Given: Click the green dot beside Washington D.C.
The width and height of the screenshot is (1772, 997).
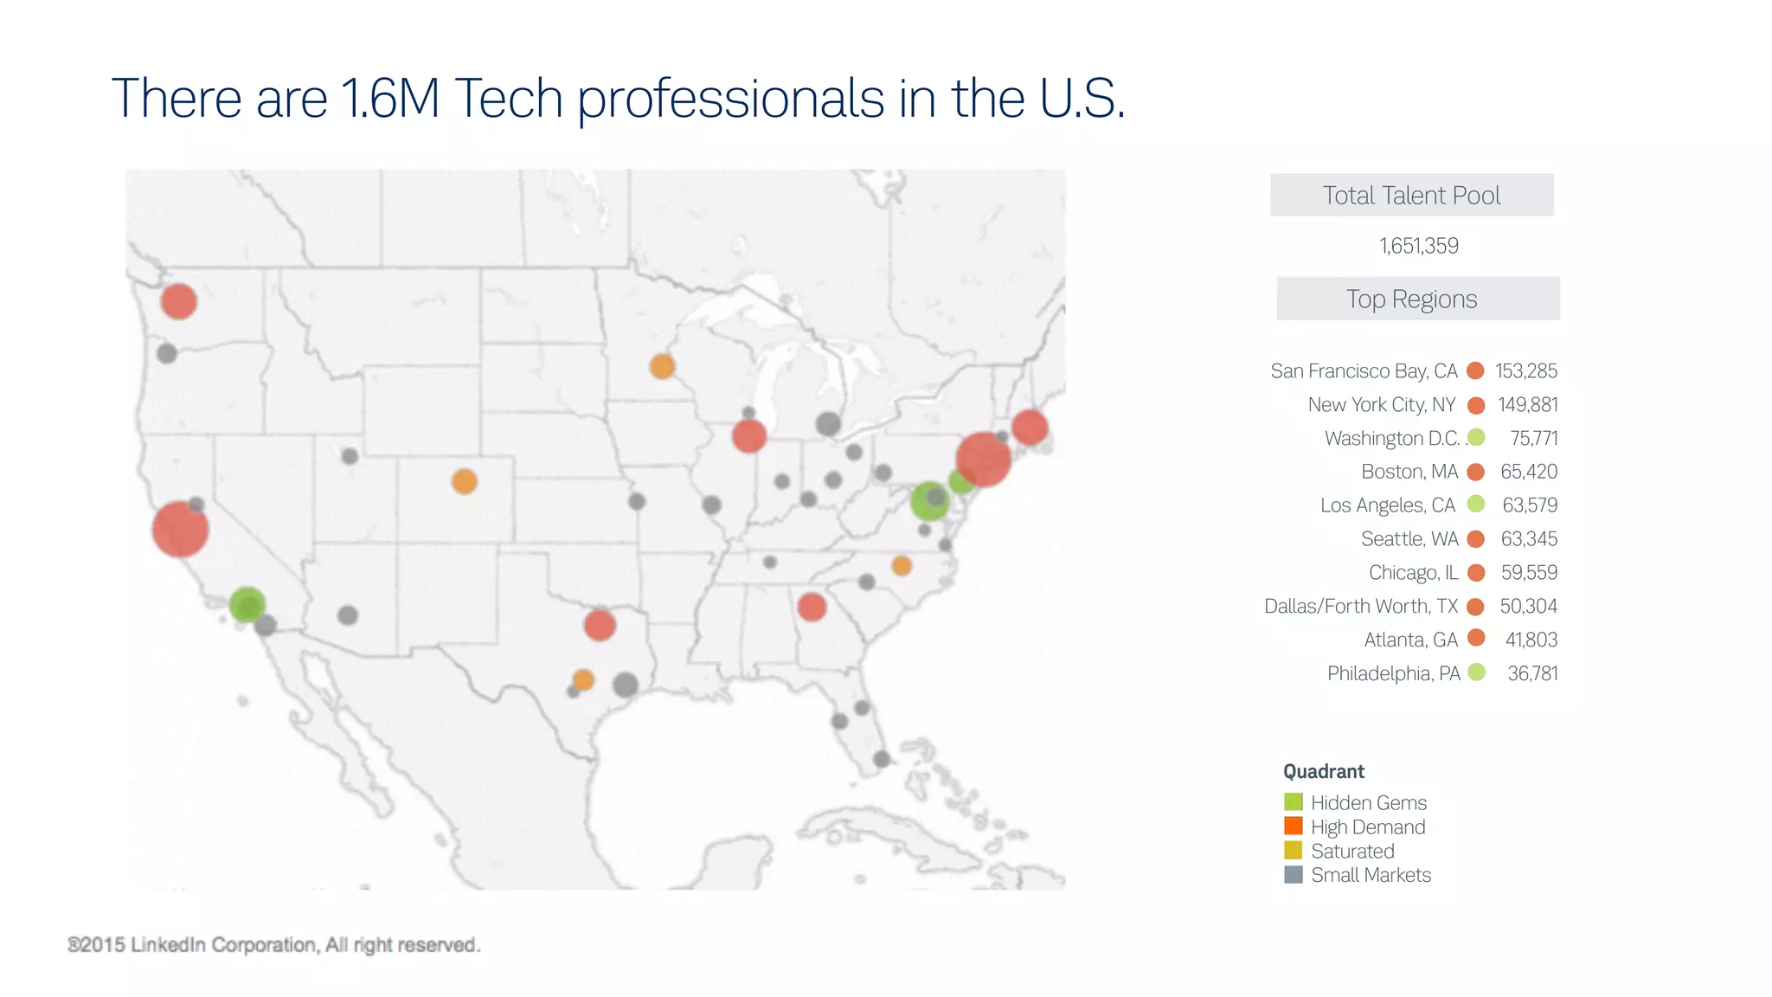Looking at the screenshot, I should tap(1476, 437).
